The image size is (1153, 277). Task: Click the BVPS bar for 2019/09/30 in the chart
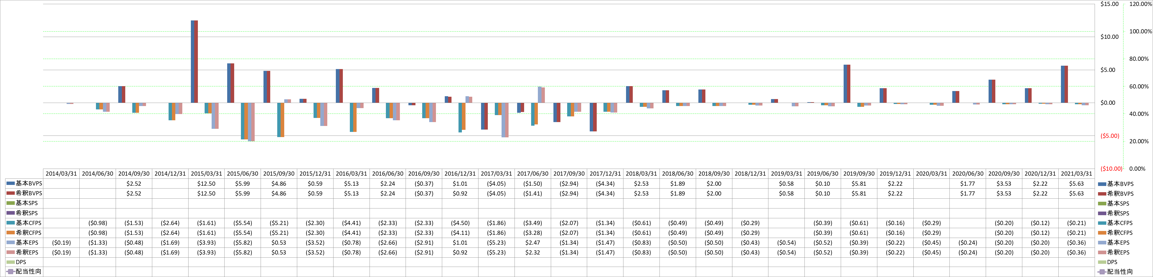[x=847, y=84]
